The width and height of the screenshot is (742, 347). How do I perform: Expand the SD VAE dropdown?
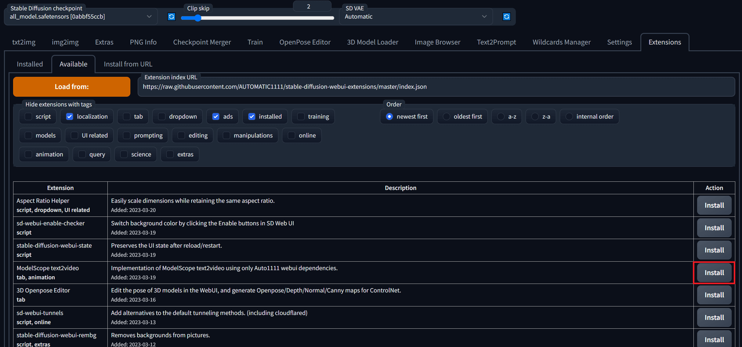click(415, 17)
